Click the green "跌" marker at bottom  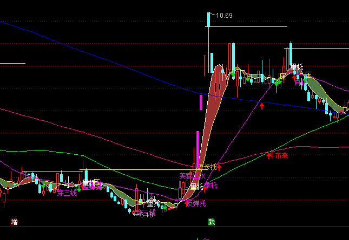[211, 222]
